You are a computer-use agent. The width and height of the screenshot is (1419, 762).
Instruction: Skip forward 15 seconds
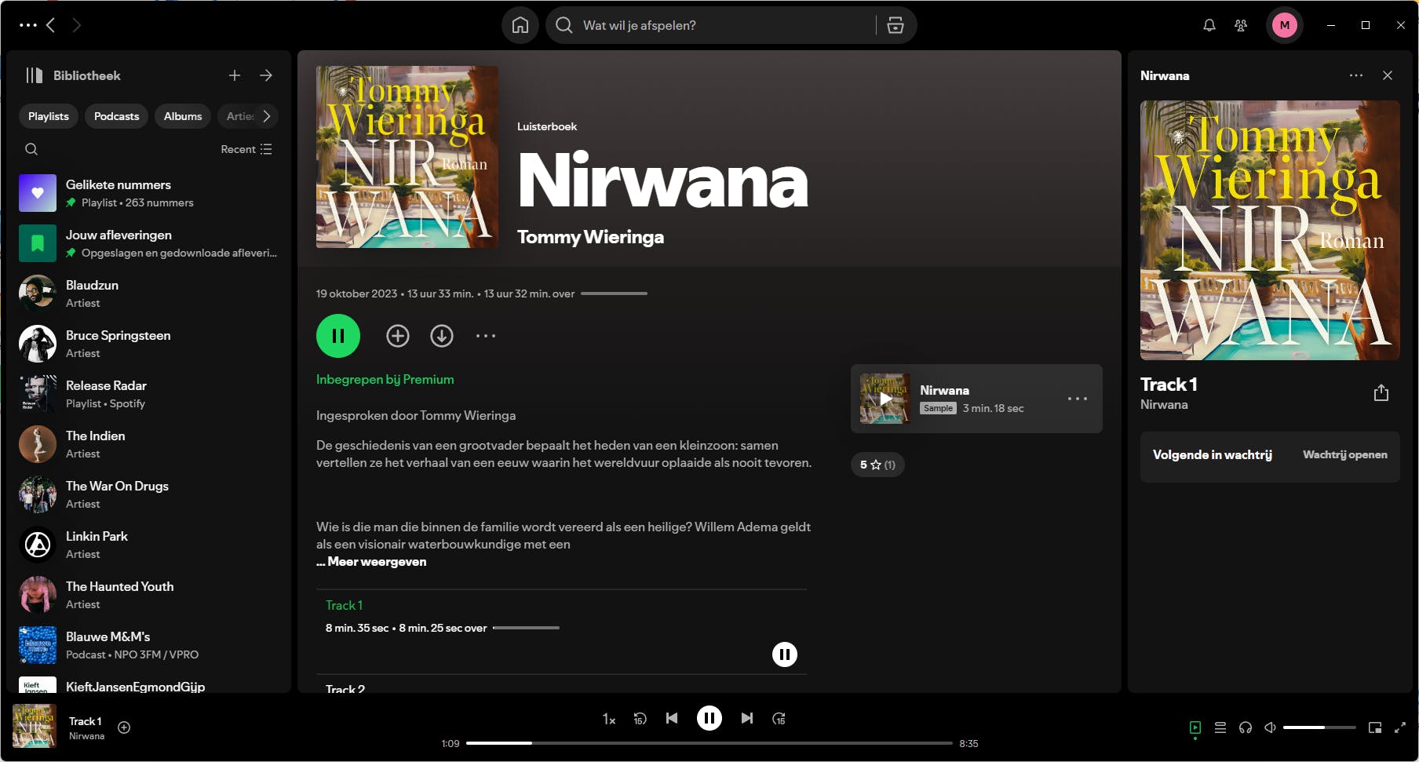(779, 719)
